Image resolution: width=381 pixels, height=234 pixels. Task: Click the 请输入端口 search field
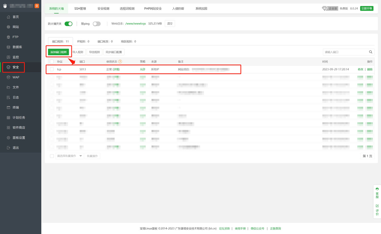[x=345, y=52]
